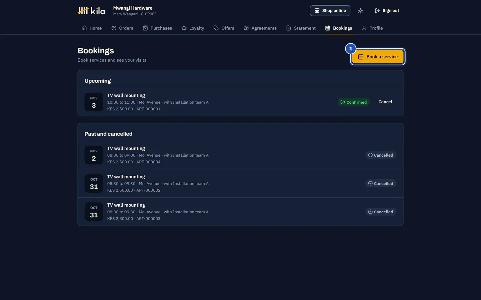Click the house icon beside Home
The width and height of the screenshot is (481, 300).
[84, 28]
